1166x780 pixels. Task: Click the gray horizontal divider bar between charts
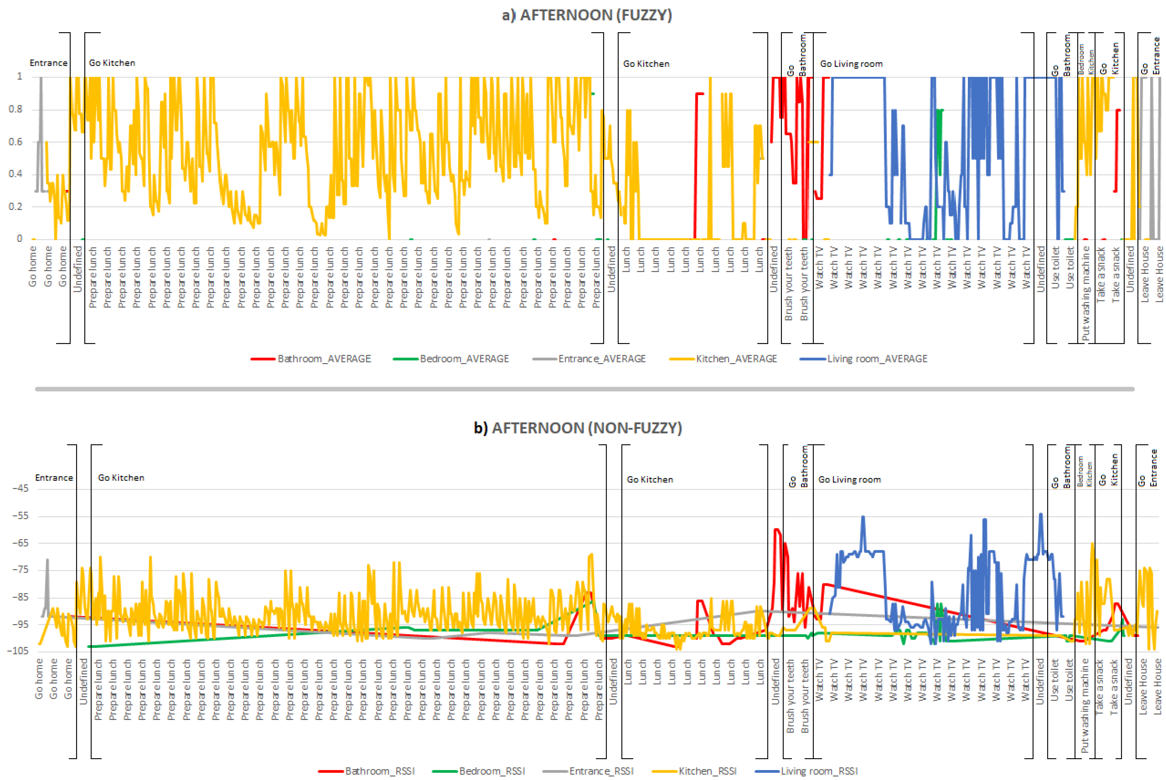[585, 389]
